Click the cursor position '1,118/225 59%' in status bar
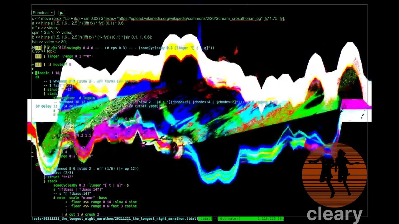This screenshot has height=224, width=399. click(270, 219)
